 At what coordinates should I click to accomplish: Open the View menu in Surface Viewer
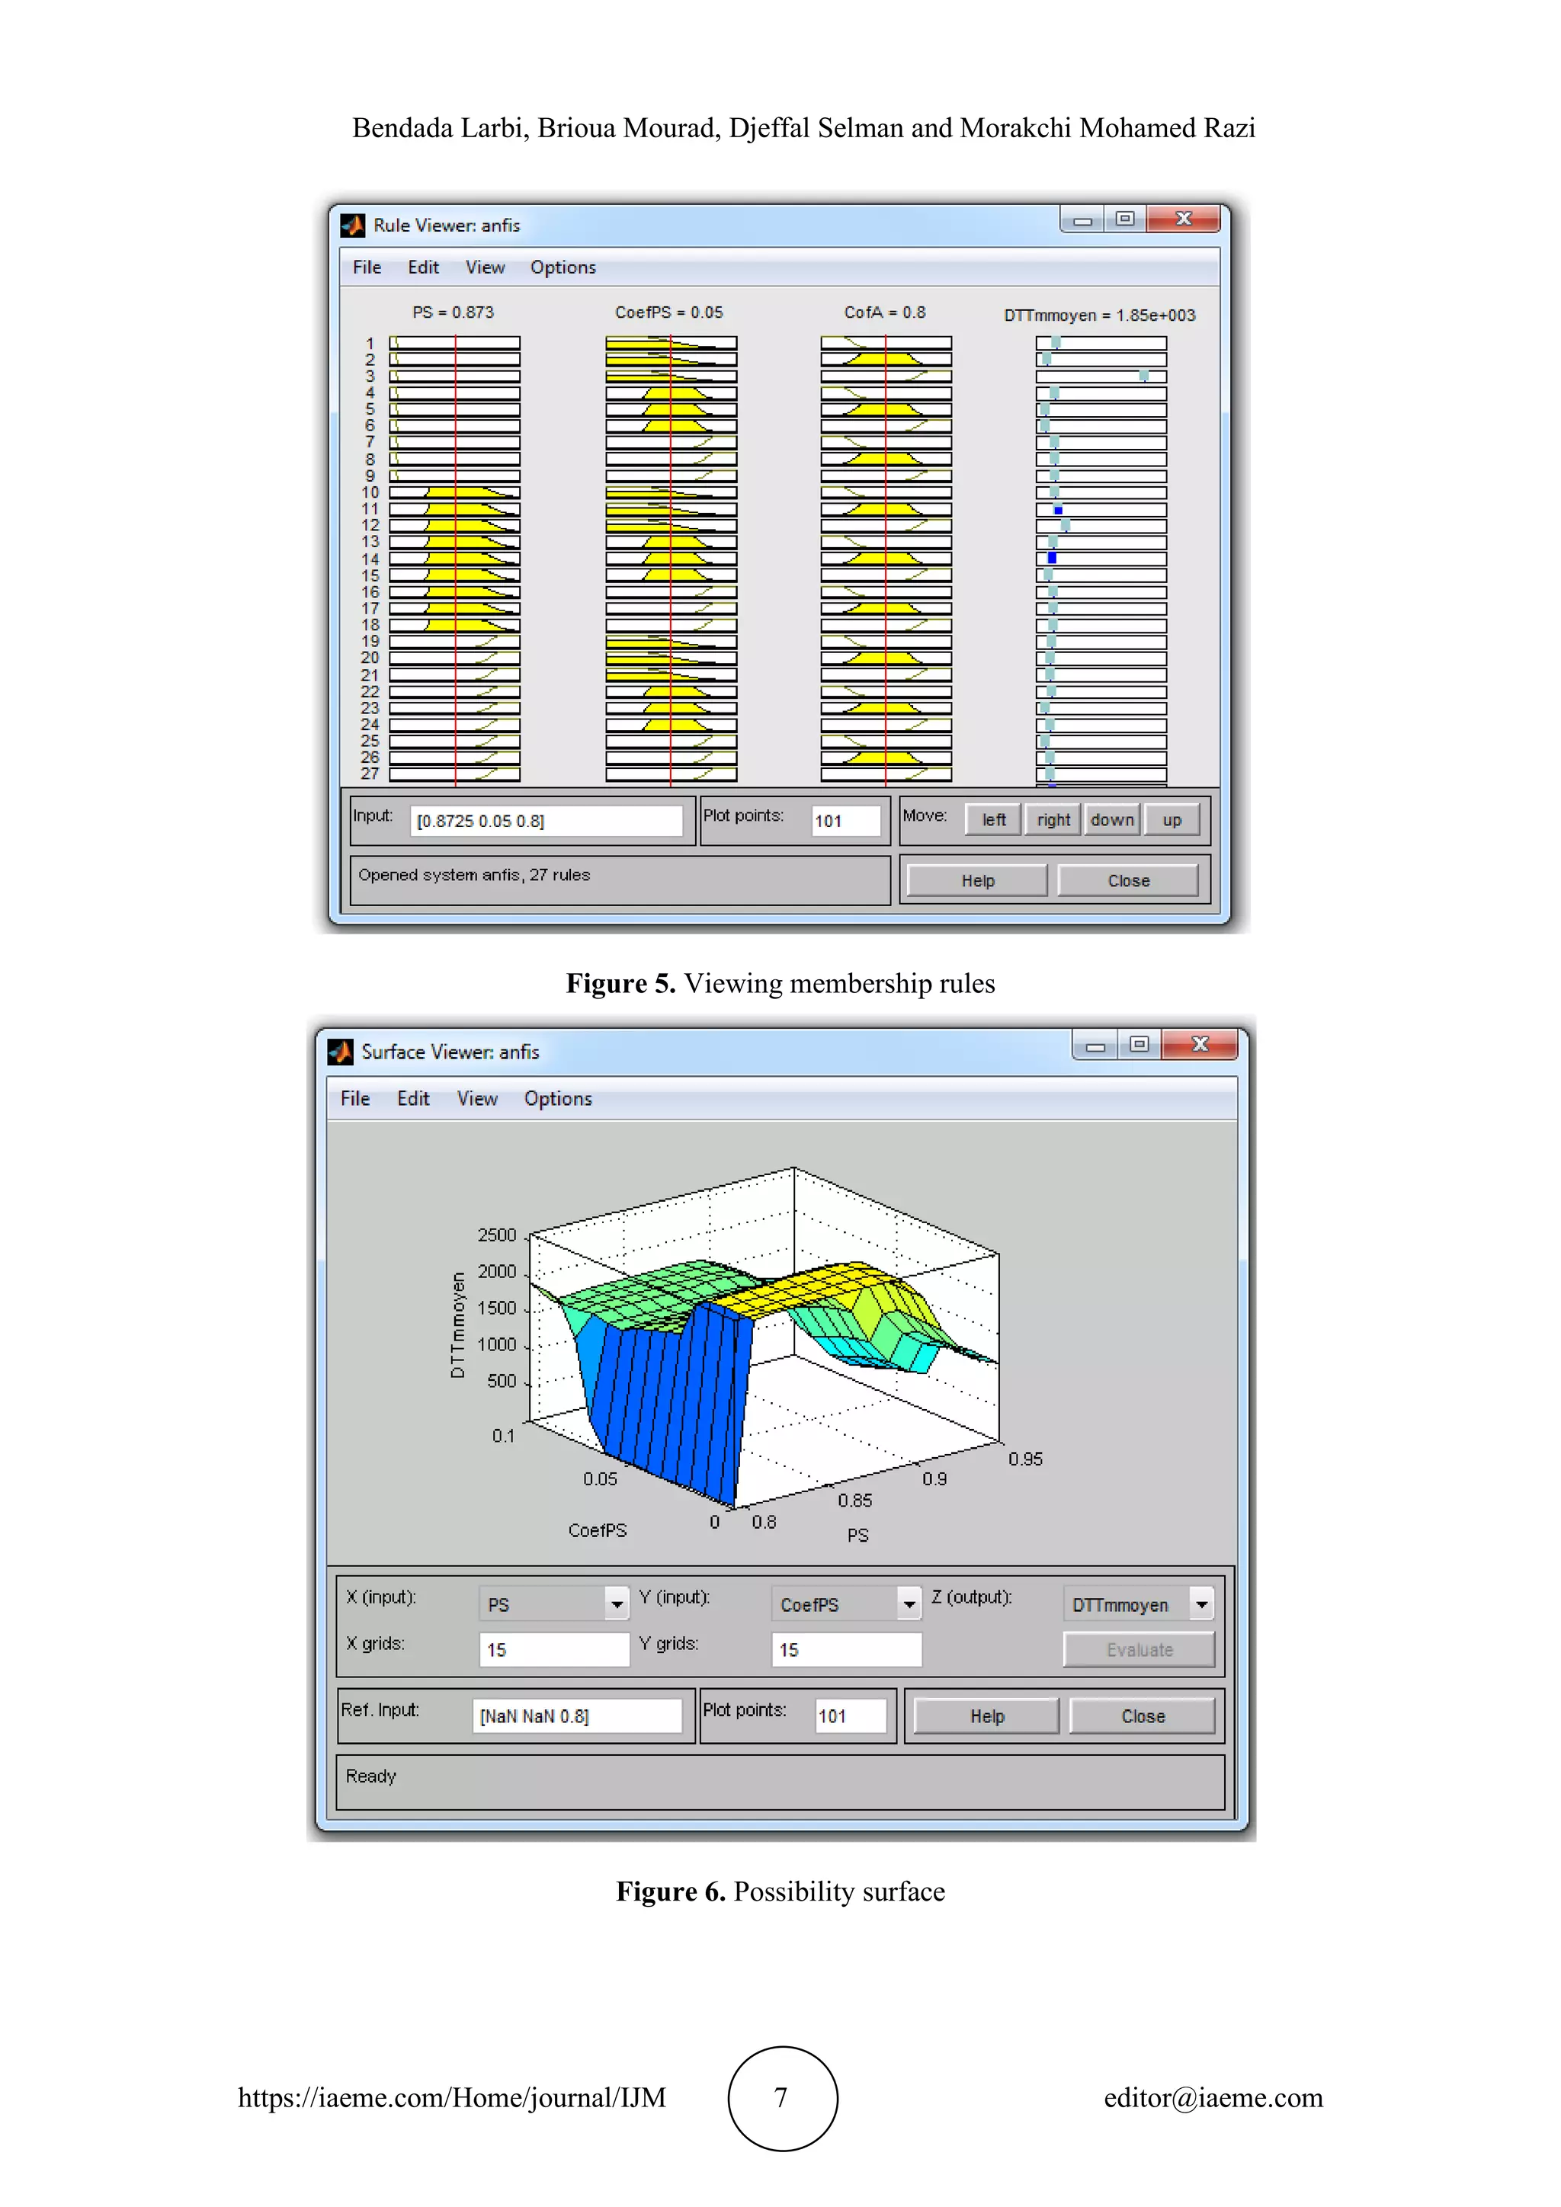pos(476,1099)
